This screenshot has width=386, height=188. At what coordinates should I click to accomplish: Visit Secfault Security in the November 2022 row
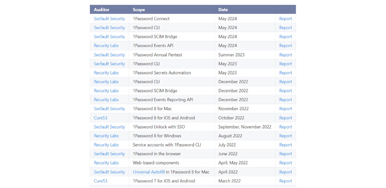pyautogui.click(x=109, y=109)
